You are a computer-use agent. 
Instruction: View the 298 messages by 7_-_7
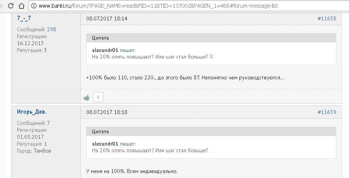pyautogui.click(x=52, y=29)
